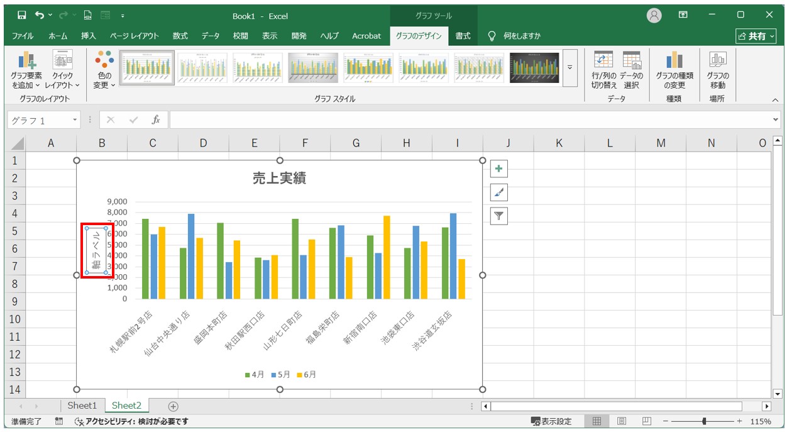Select the gray background chart style thumbnail
Image resolution: width=787 pixels, height=432 pixels.
coord(313,67)
